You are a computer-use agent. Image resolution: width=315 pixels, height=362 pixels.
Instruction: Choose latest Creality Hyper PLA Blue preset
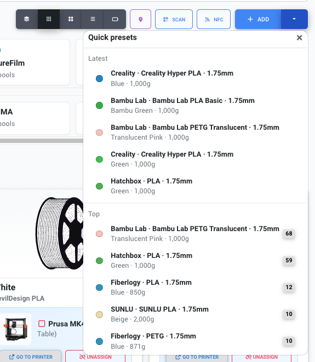point(196,78)
